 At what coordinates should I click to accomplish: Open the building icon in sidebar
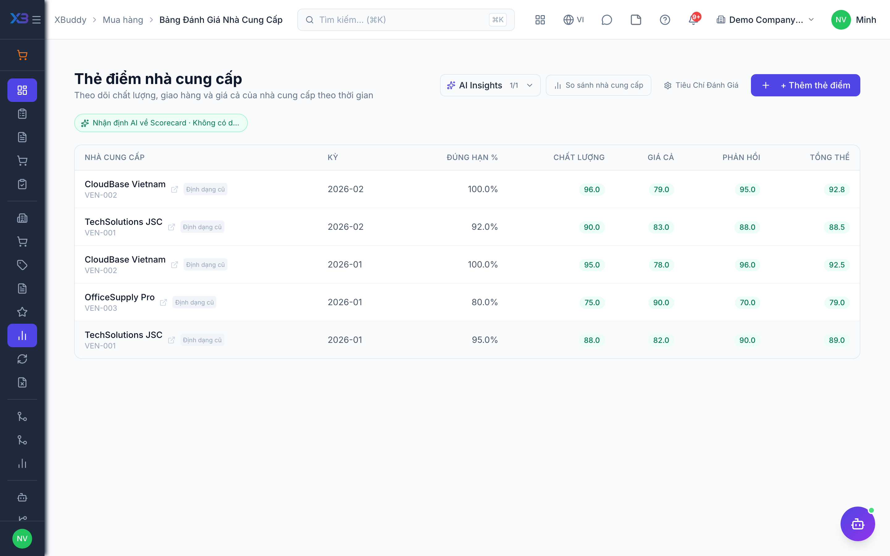coord(22,218)
